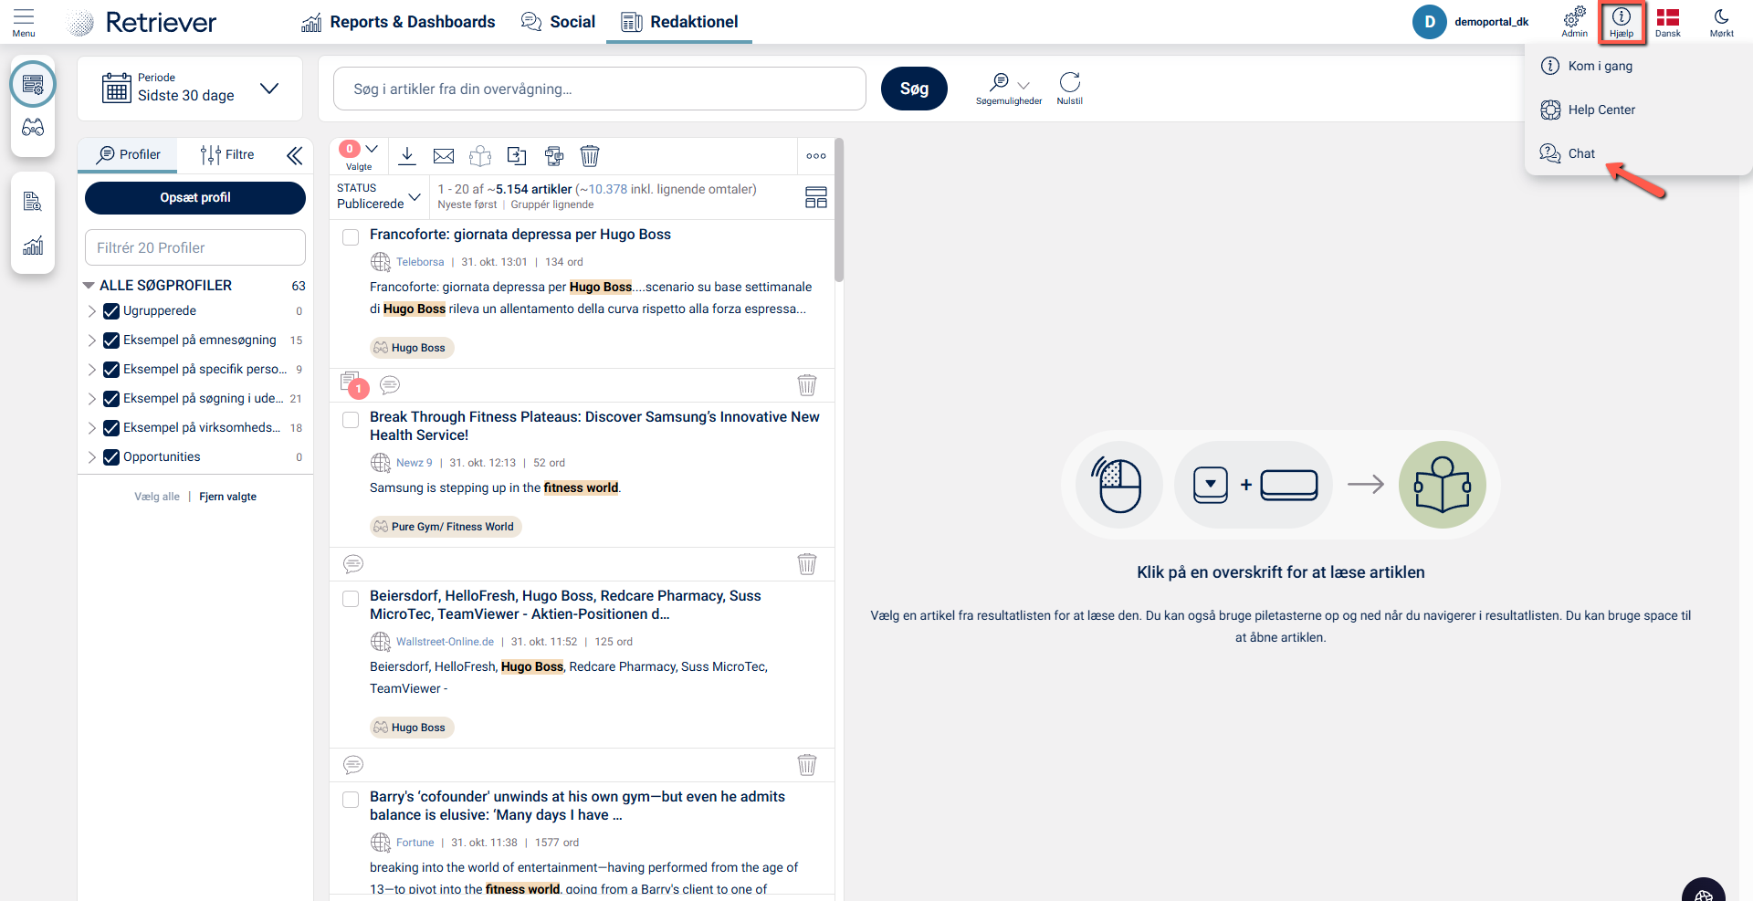Sort by Nyeste først
The width and height of the screenshot is (1753, 901).
(467, 204)
